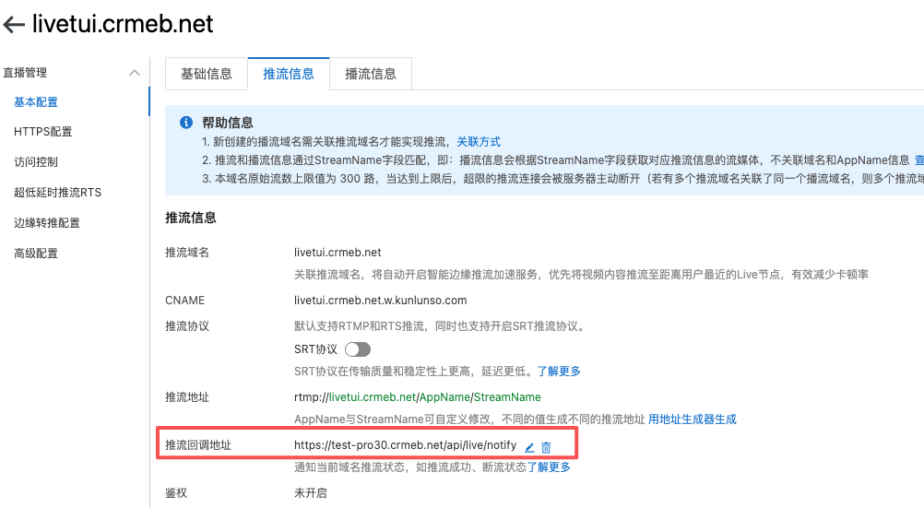
Task: Open 边缘转推配置 in the sidebar
Action: tap(47, 223)
